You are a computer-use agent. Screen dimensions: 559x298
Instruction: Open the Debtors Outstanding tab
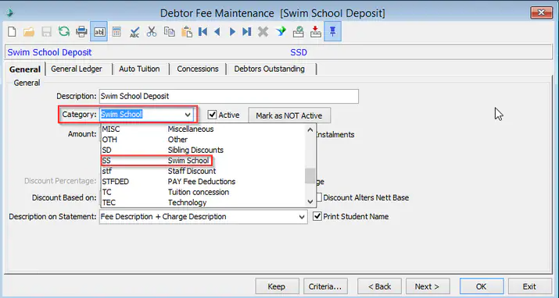point(269,69)
